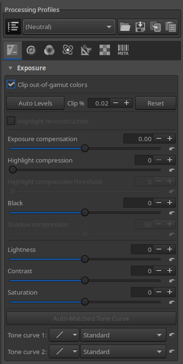Open the (Neutral) profile dropdown

click(69, 27)
